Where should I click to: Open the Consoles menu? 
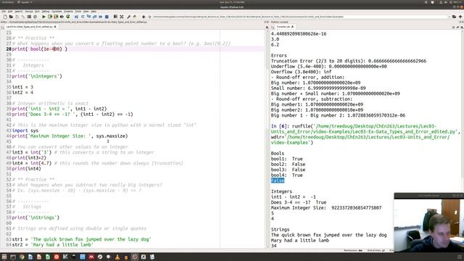tap(57, 12)
